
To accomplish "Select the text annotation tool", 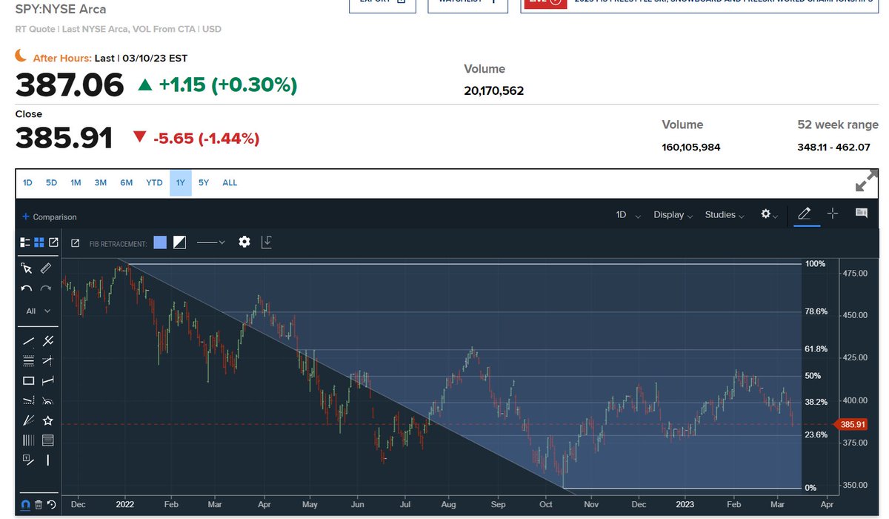I will pos(28,460).
